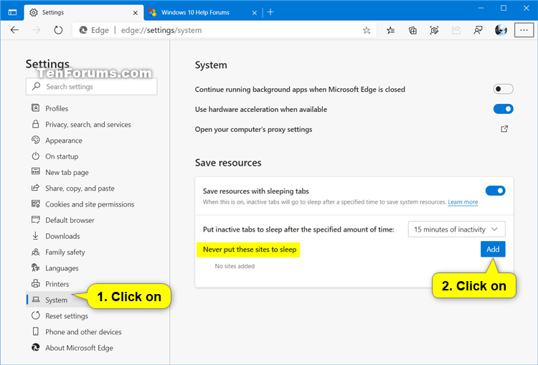Toggle Use hardware acceleration switch
Image resolution: width=538 pixels, height=365 pixels.
click(x=504, y=109)
